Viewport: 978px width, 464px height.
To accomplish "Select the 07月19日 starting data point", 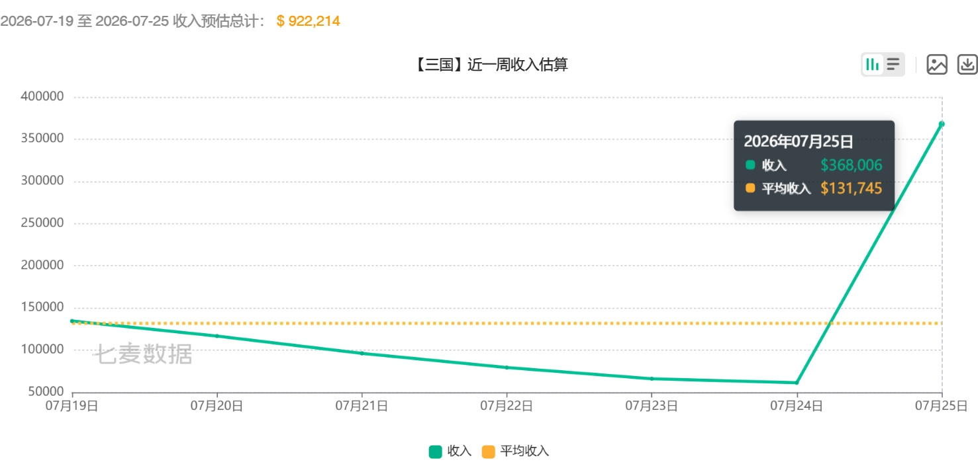I will pos(72,321).
